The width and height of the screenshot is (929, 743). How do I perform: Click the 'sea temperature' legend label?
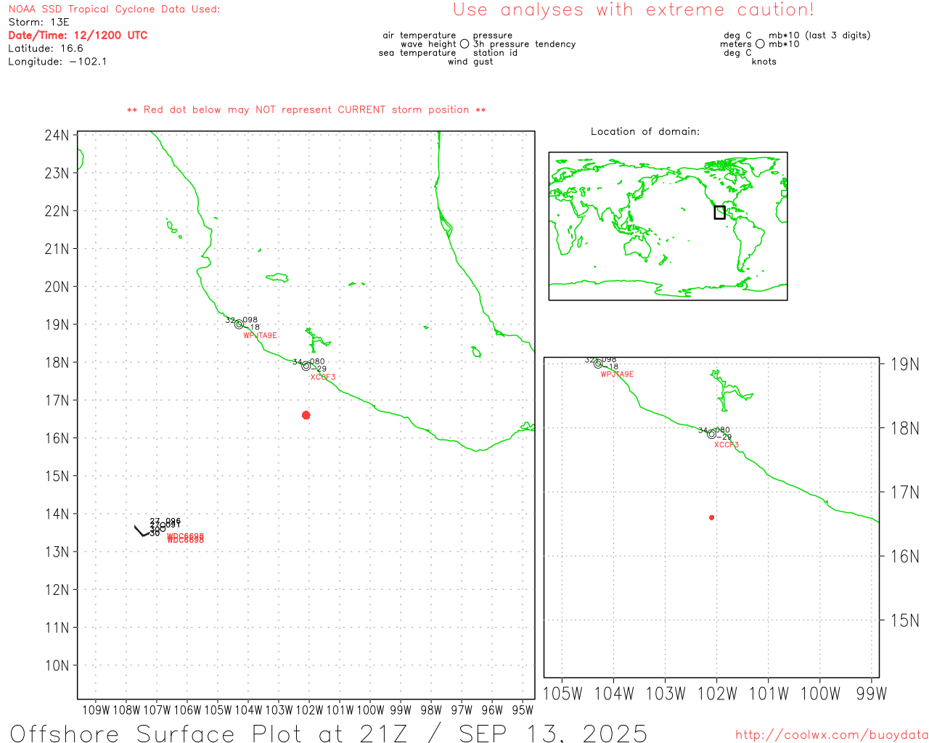[x=417, y=53]
